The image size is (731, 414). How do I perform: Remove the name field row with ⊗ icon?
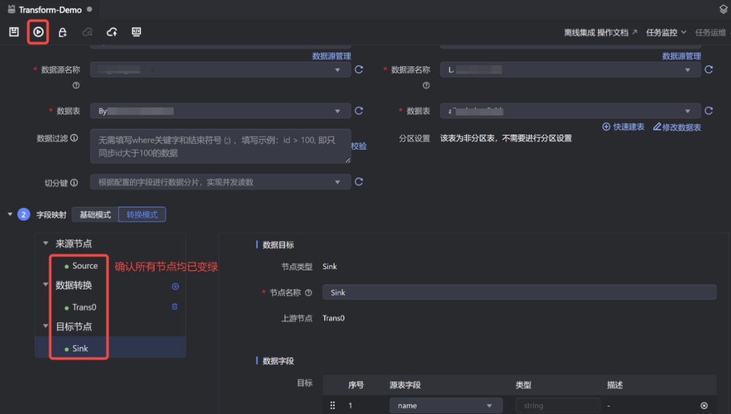point(704,405)
